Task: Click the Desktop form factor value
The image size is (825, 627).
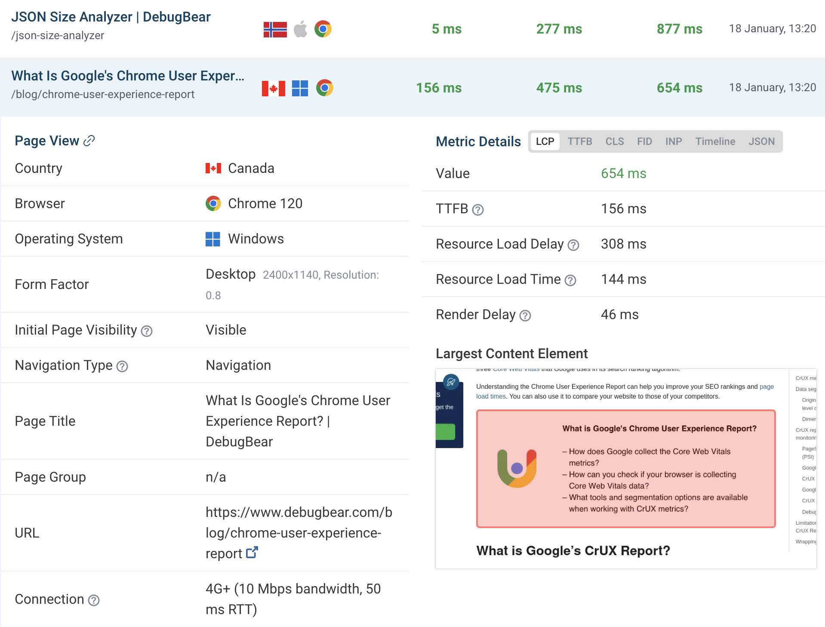Action: click(x=231, y=274)
